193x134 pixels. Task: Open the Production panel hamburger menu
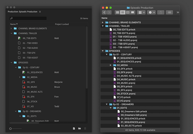coord(40,12)
